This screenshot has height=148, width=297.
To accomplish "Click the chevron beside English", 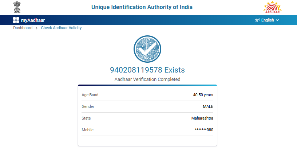I will point(277,20).
